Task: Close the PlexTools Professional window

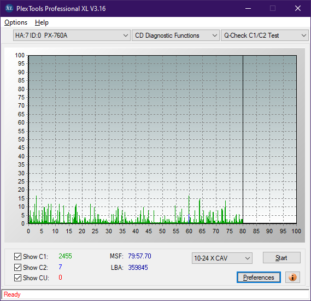Action: click(x=298, y=8)
